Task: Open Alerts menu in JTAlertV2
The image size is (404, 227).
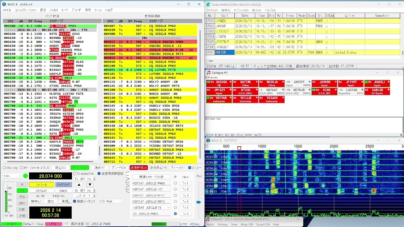Action: (210, 224)
